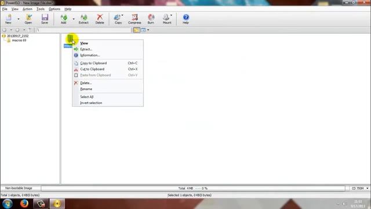
Task: Select the 20130917_2152 root tree node
Action: pyautogui.click(x=17, y=36)
